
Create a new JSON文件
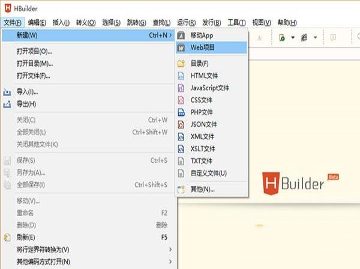[x=203, y=124]
